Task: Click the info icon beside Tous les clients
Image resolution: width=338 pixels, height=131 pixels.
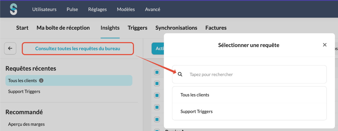Action: (41, 81)
